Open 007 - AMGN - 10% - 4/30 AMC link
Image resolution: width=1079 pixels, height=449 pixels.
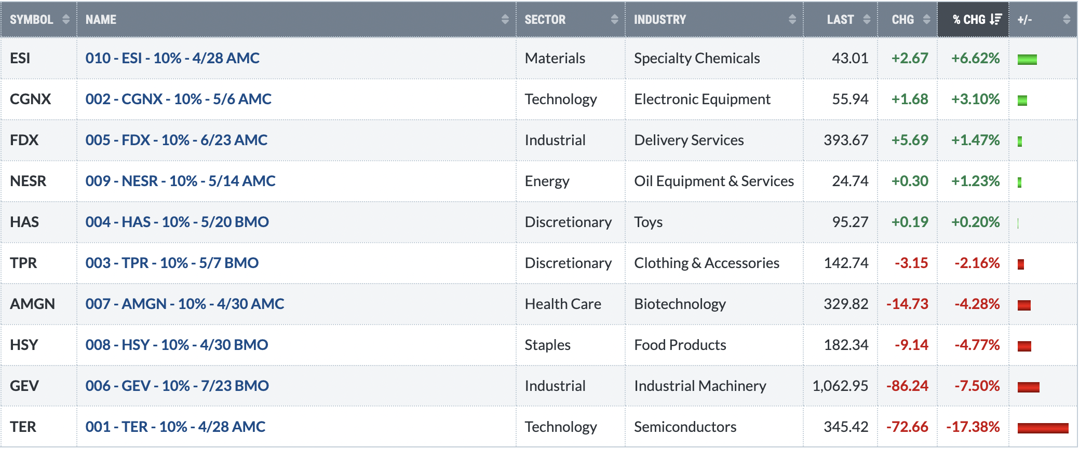tap(185, 304)
